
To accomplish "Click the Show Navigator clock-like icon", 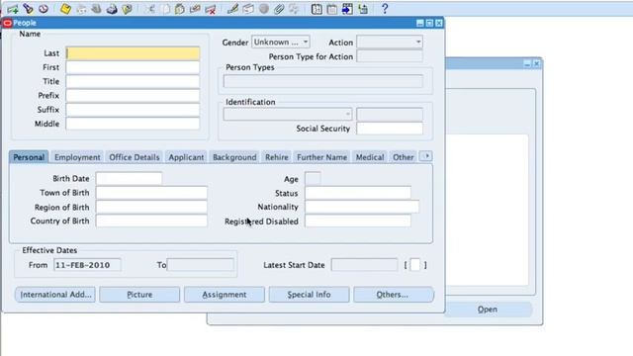I will pos(44,9).
